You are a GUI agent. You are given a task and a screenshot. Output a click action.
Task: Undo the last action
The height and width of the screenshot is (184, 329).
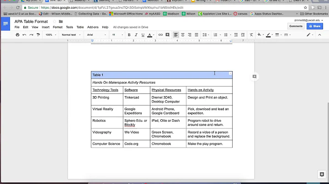coord(24,35)
